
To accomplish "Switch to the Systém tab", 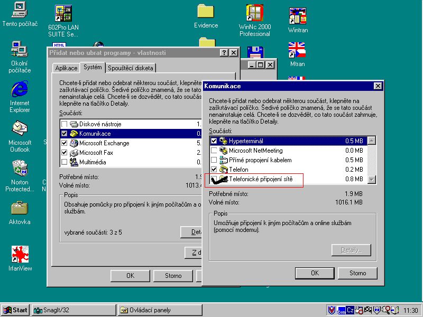I will click(93, 67).
